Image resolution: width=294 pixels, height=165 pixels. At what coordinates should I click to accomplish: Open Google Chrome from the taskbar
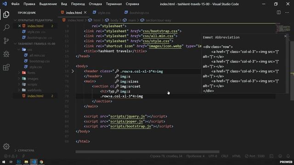tap(41, 162)
